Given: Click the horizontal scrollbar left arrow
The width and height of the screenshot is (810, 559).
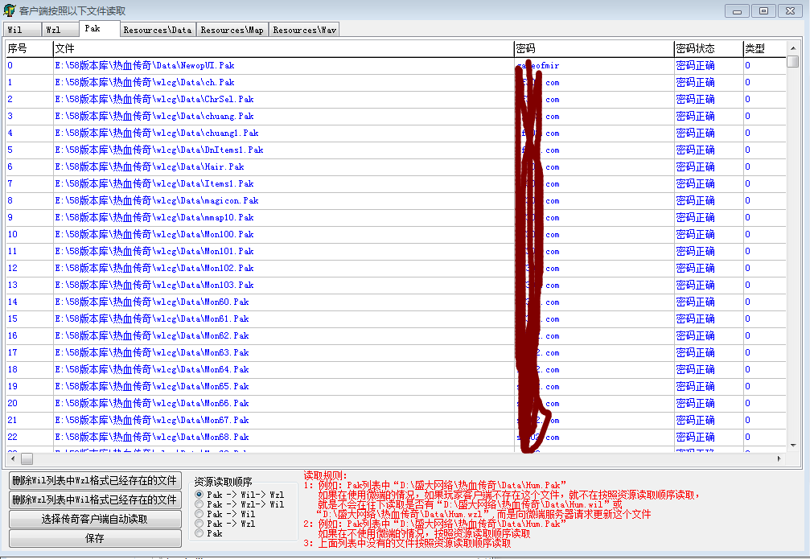Looking at the screenshot, I should click(x=12, y=458).
